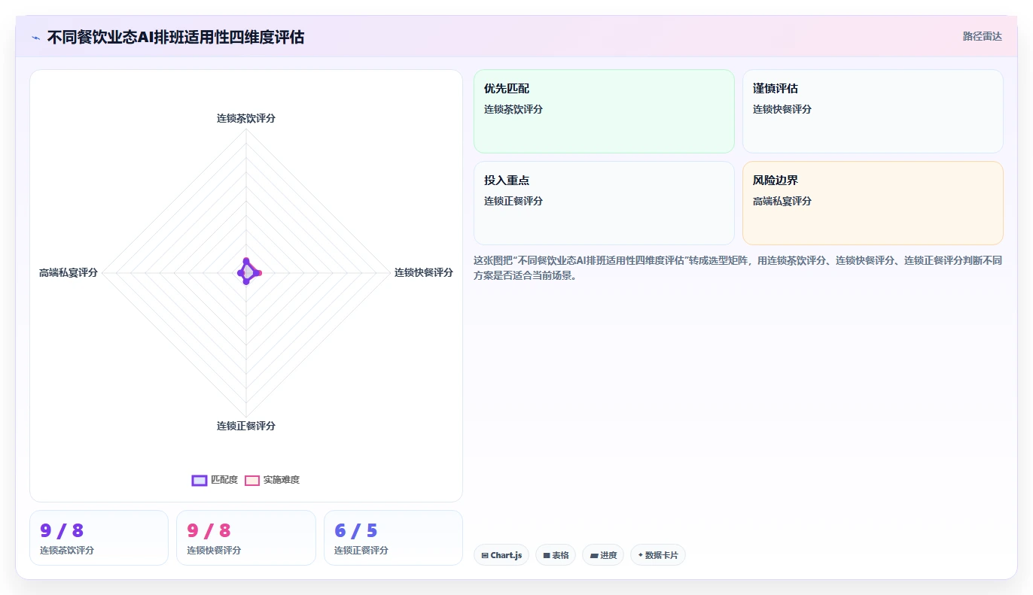Click the purple data polygon at radar center
Image resolution: width=1033 pixels, height=595 pixels.
coord(248,272)
